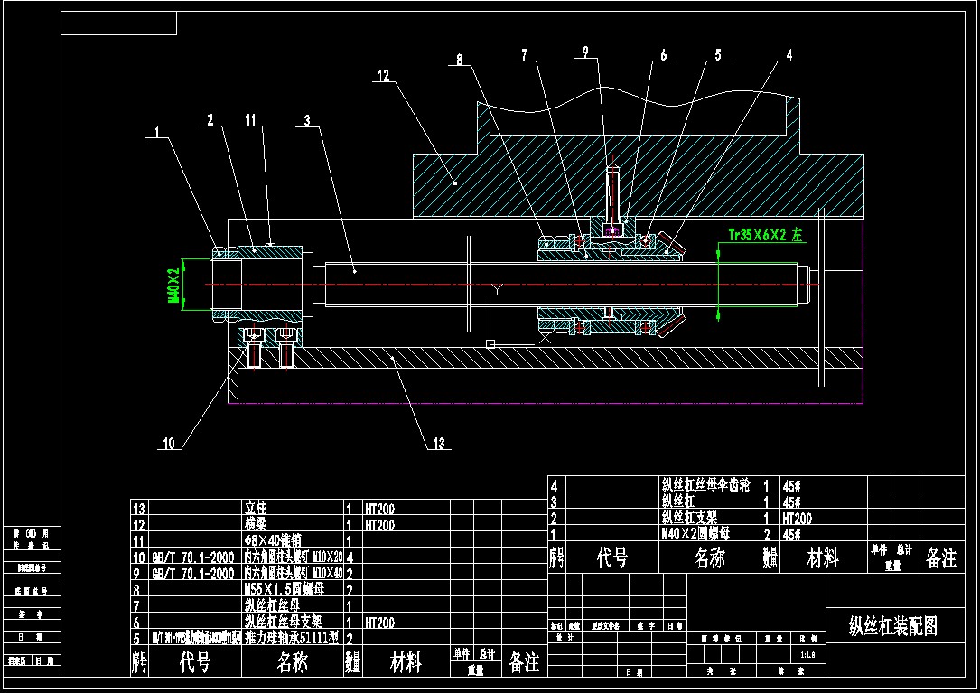Click GB/T 70.1-2000 code in row 10

pos(193,557)
